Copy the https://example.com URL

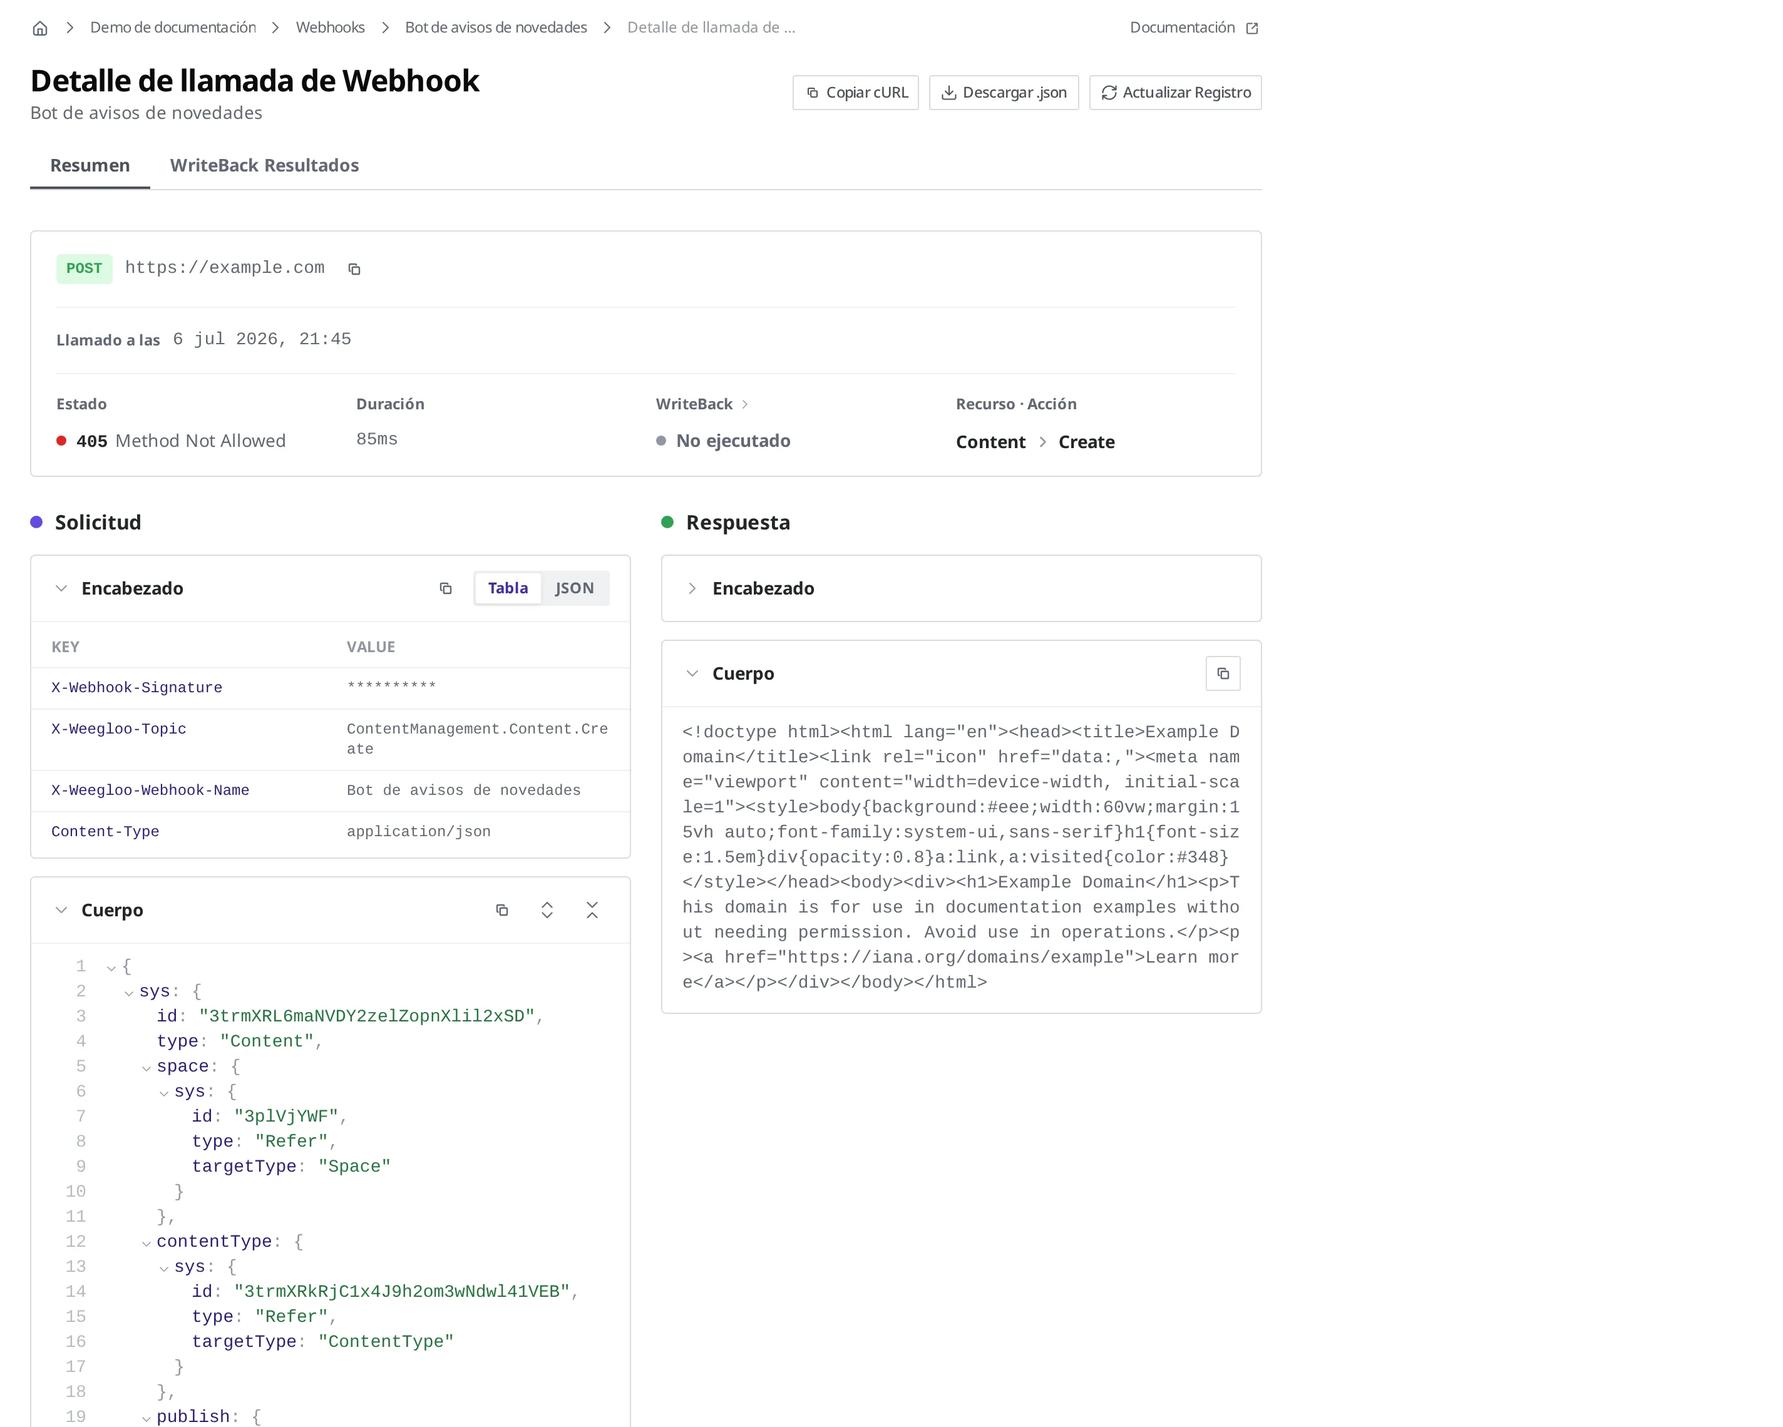click(354, 269)
